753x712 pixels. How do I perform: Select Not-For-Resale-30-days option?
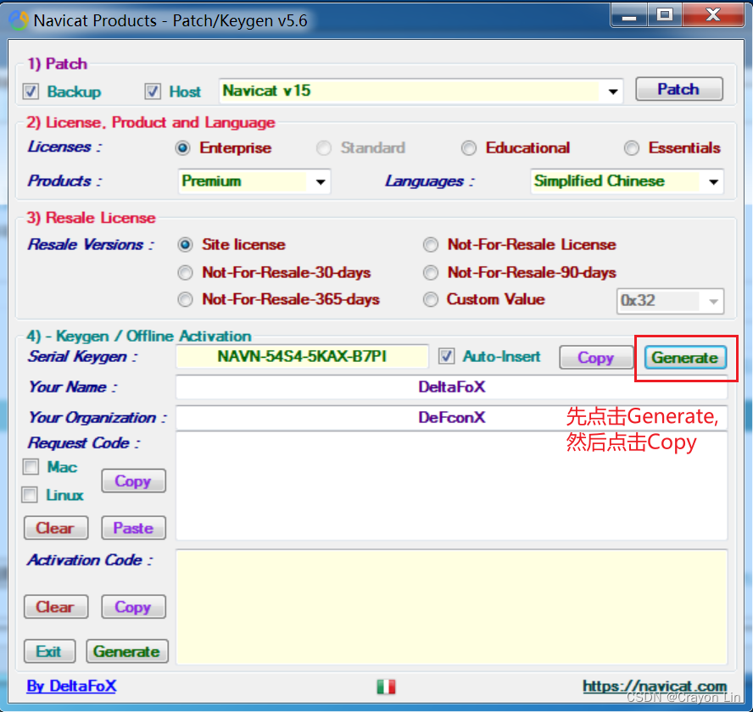[x=186, y=273]
